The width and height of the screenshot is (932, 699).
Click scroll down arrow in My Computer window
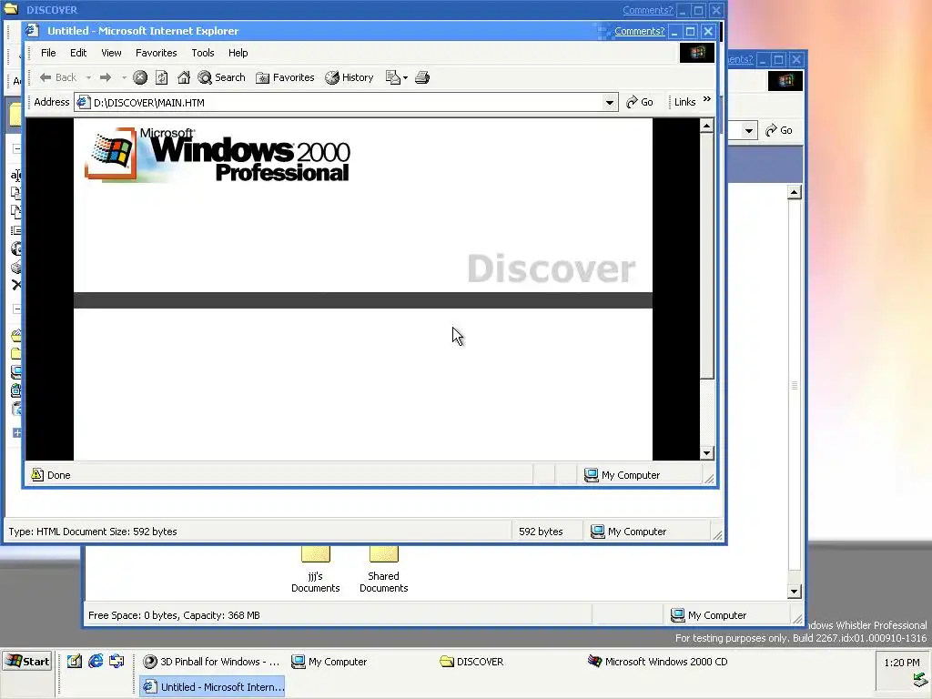[x=794, y=592]
